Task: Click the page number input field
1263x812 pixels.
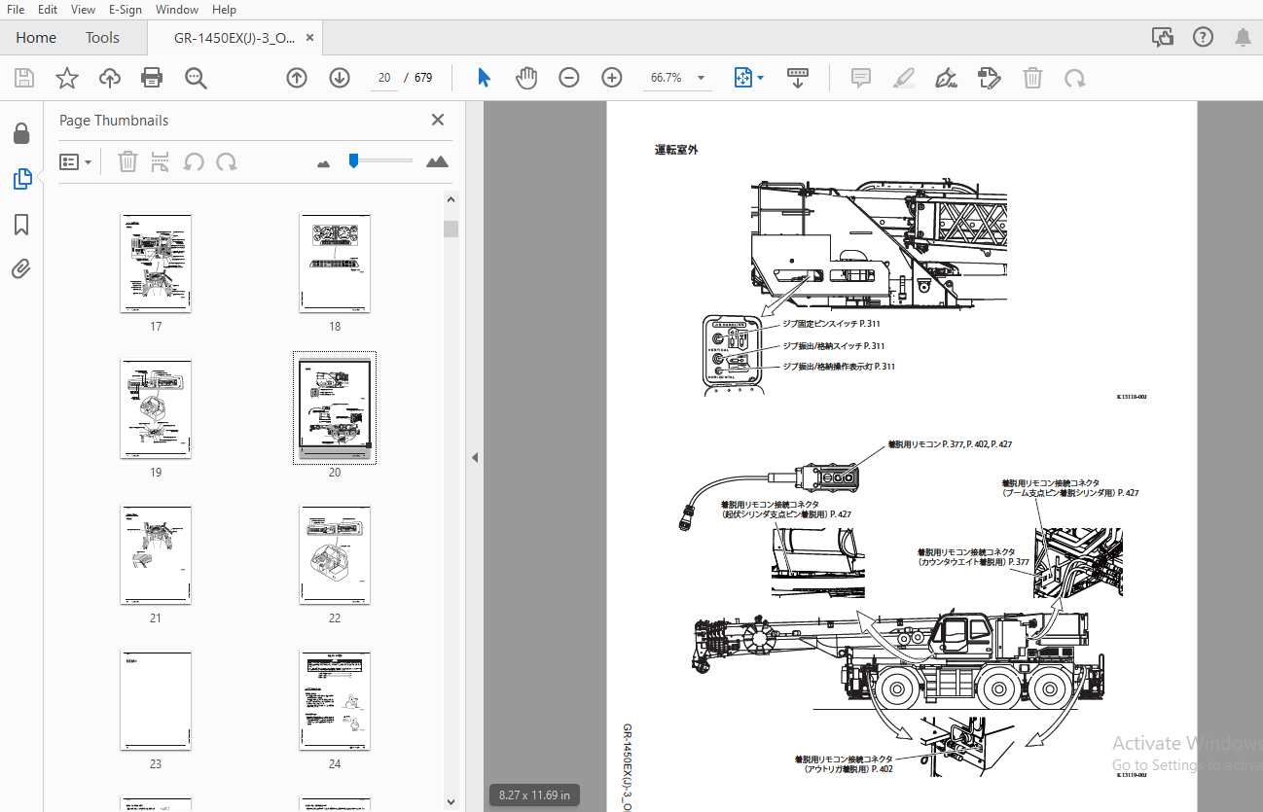Action: coord(384,78)
